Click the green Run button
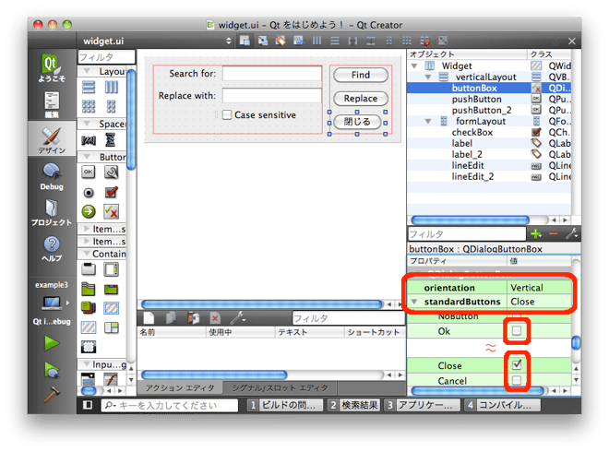The height and width of the screenshot is (452, 609). coord(52,343)
